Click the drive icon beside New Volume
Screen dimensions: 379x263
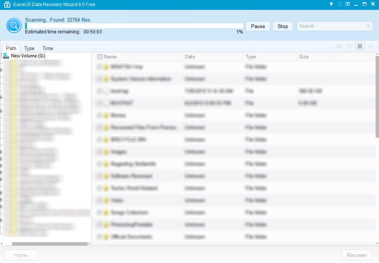(x=6, y=56)
